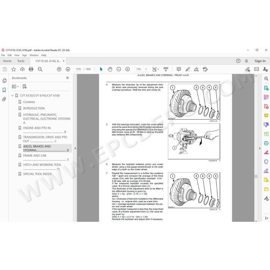The image size is (270, 270).
Task: Toggle the Bookmarks panel icon
Action: [x=4, y=90]
